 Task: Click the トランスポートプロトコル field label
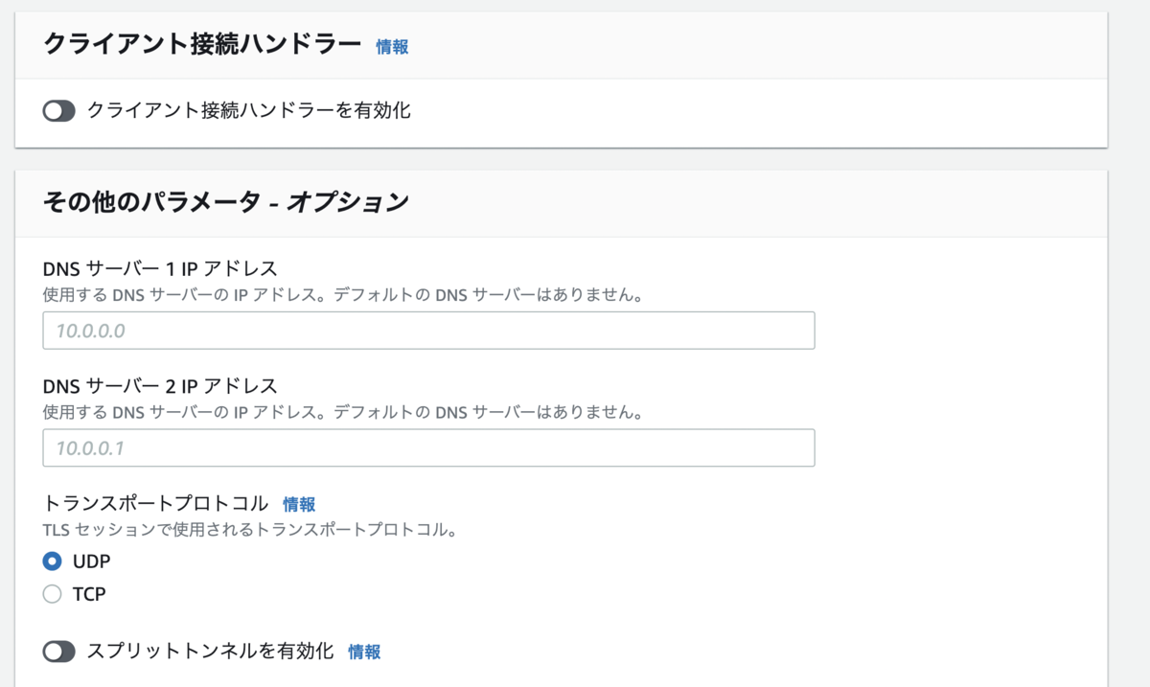pyautogui.click(x=155, y=503)
